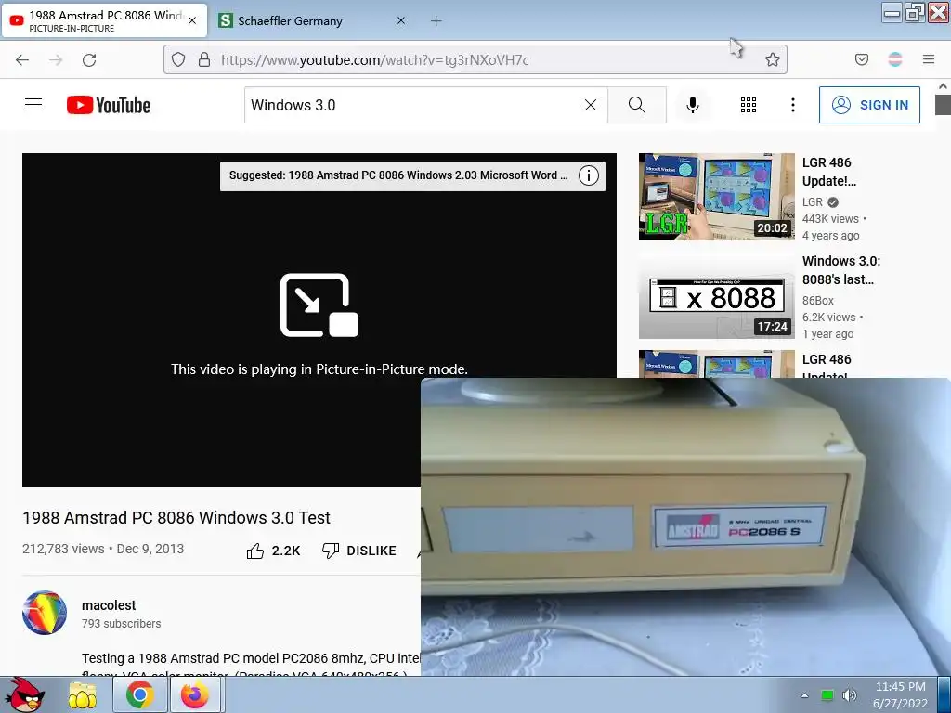
Task: Close the 1988 Amstrad PC tab
Action: 192,20
